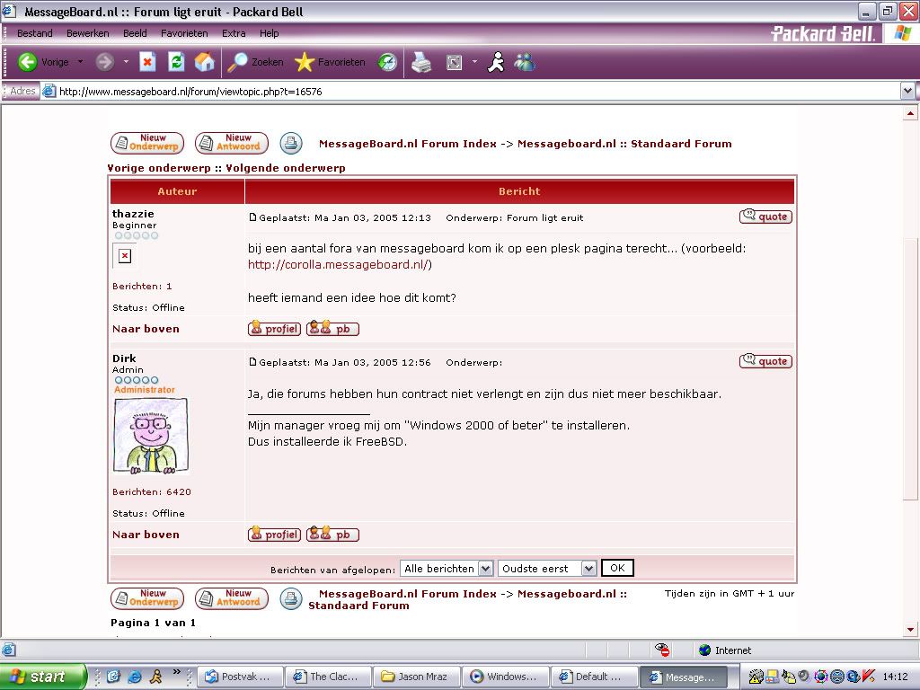Click the AIM running man quick launch icon
The height and width of the screenshot is (690, 920).
point(156,677)
